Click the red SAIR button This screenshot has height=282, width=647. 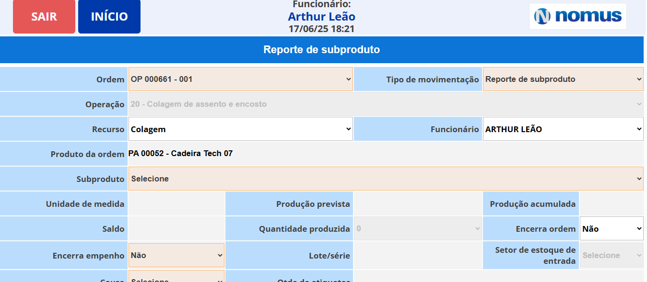[44, 16]
